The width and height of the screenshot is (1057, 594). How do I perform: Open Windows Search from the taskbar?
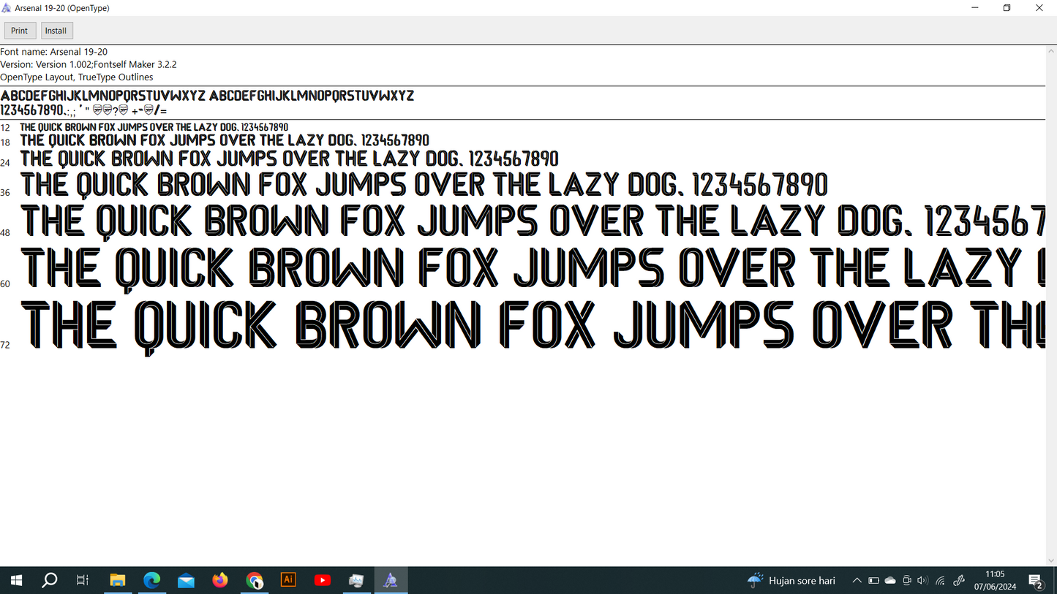[x=50, y=580]
